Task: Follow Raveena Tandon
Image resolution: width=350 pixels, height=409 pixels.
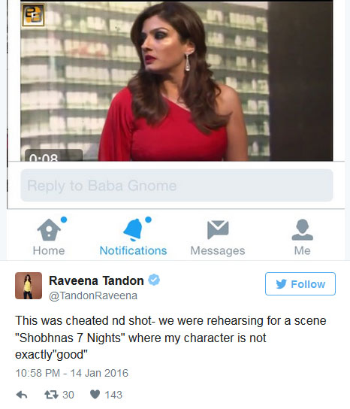Action: (300, 283)
